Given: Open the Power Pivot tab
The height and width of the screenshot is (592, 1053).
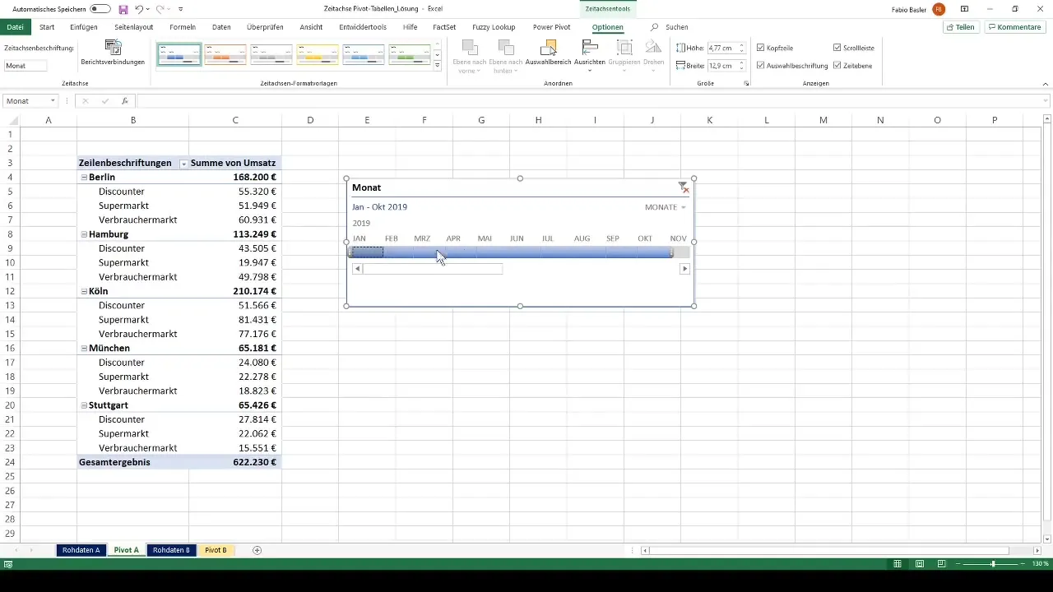Looking at the screenshot, I should [551, 27].
